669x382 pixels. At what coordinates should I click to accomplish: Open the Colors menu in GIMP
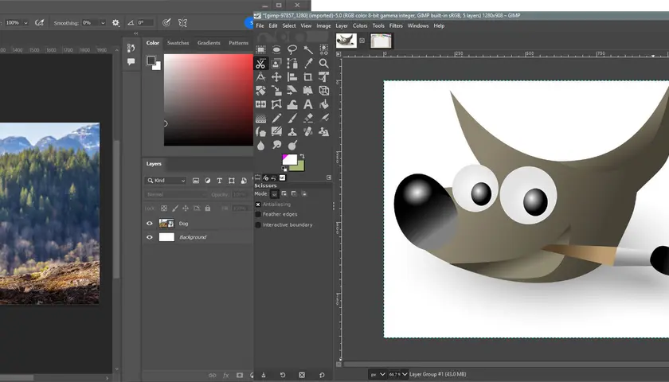(x=360, y=25)
